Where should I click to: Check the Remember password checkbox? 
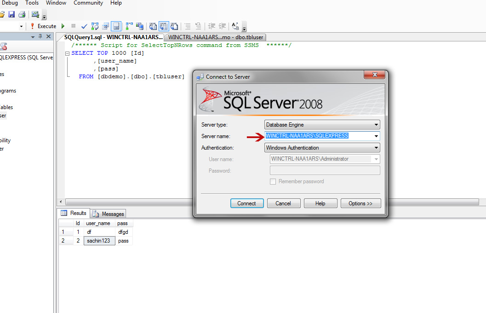point(273,181)
